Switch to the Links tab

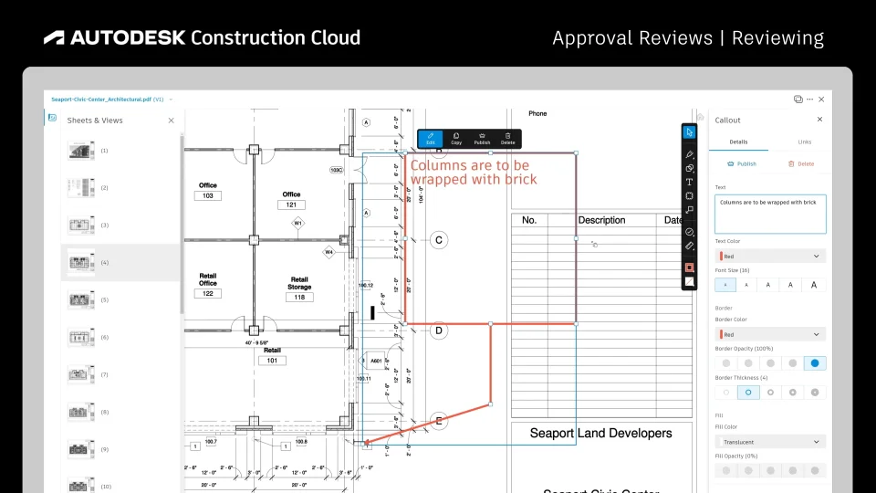[x=805, y=142]
